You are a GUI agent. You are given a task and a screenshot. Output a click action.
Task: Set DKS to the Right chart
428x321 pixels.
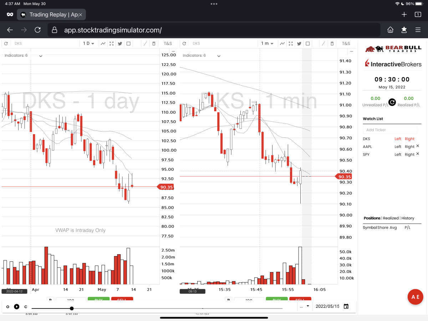point(409,139)
